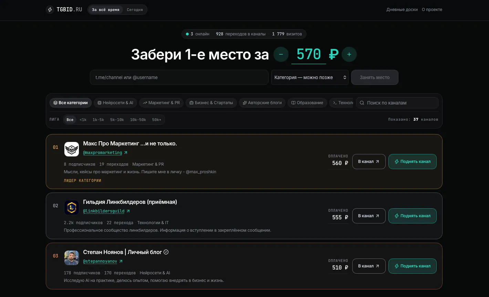
Task: Click the 560 ₽ paid amount
Action: pos(340,163)
